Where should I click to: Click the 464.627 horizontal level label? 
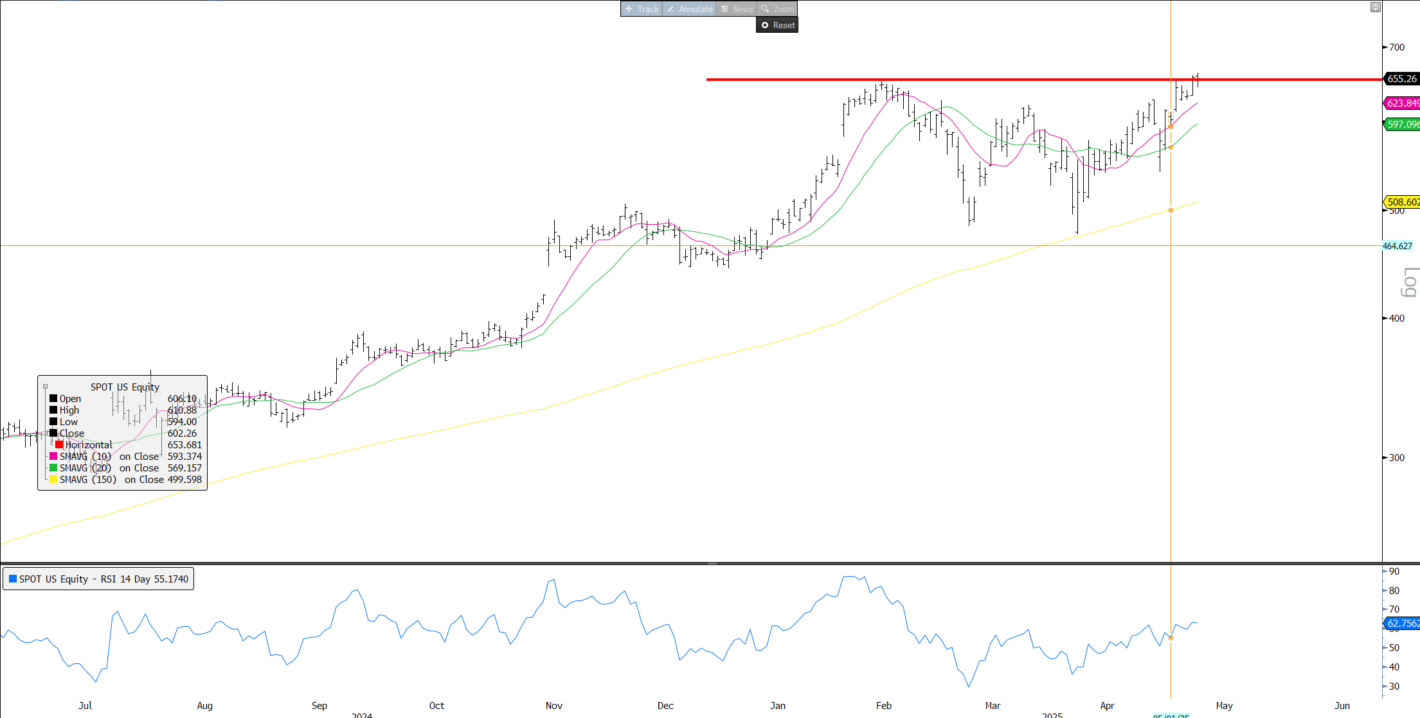tap(1398, 246)
